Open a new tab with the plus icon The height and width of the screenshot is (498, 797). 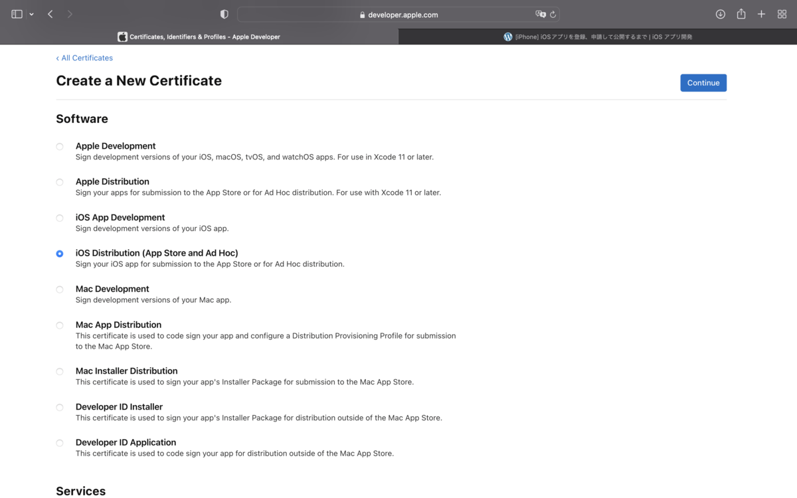click(x=762, y=14)
